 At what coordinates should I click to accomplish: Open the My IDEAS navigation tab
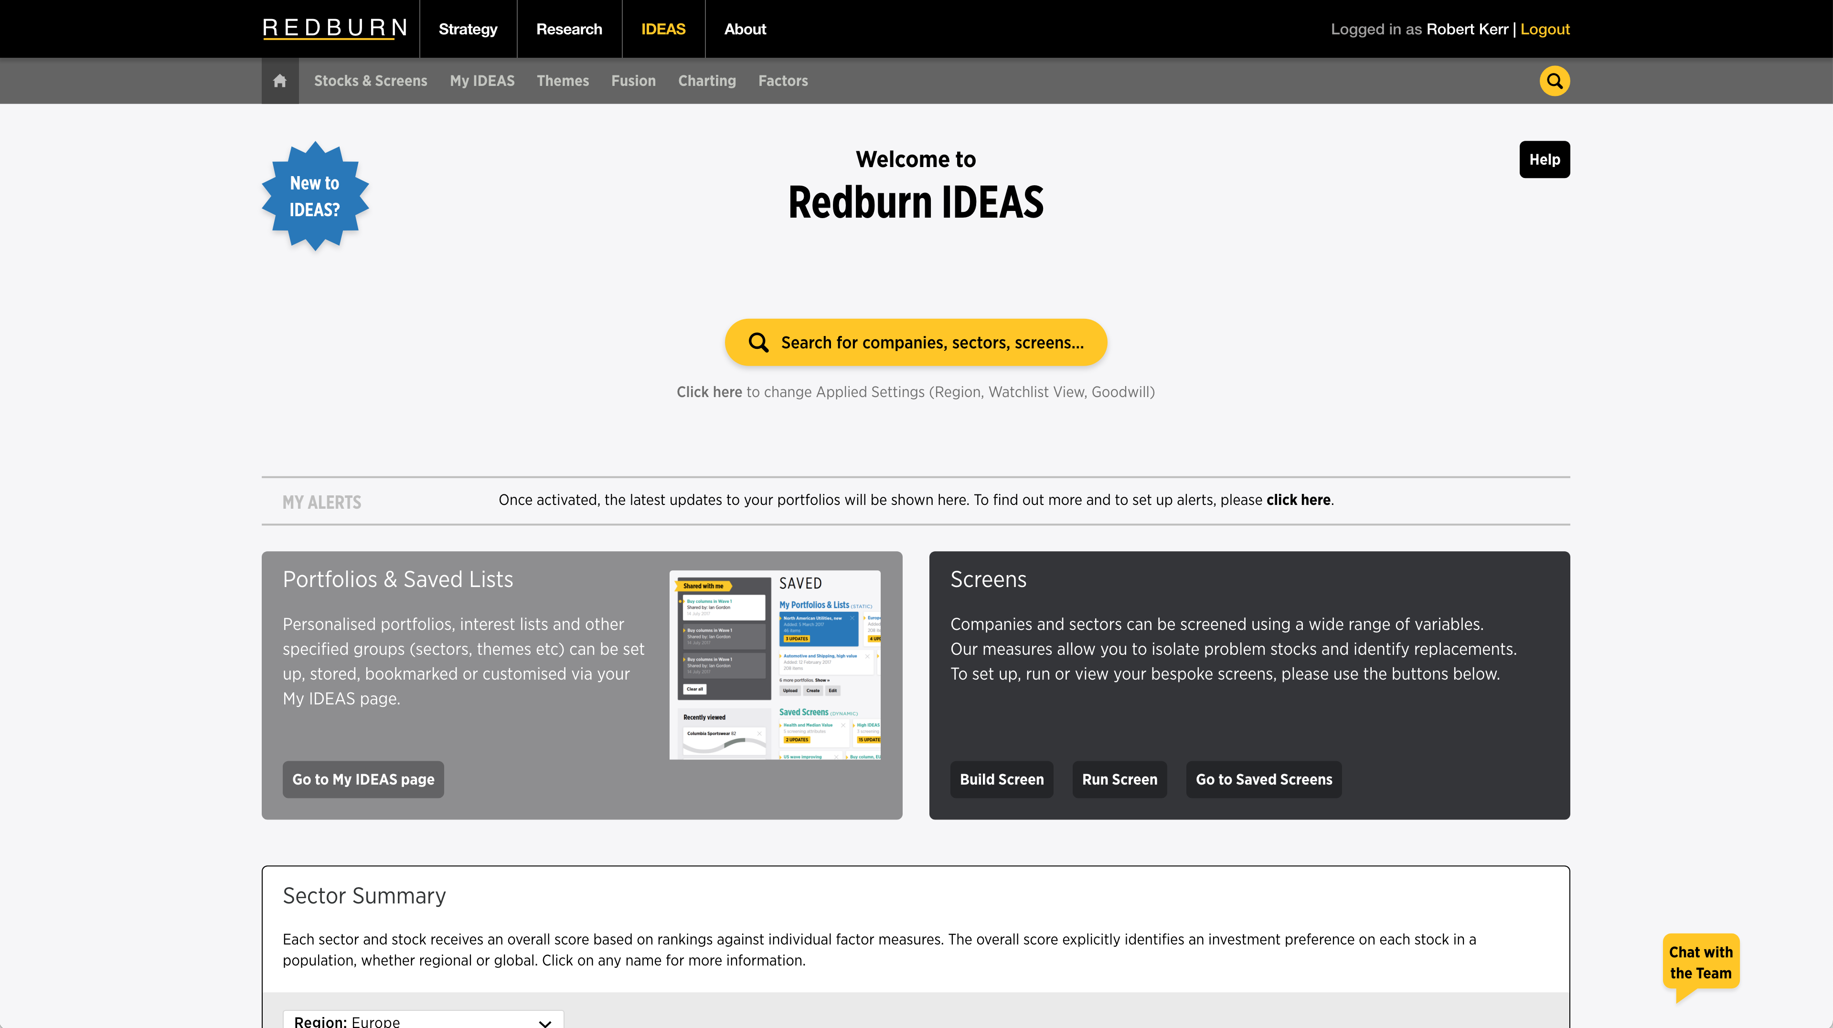[x=482, y=81]
